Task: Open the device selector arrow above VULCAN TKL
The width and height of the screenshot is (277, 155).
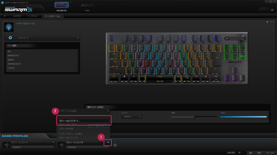Action: (x=71, y=2)
